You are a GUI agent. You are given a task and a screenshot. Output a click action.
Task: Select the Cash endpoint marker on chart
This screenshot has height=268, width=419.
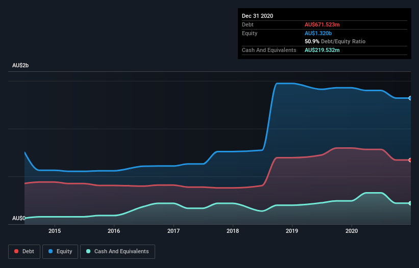pyautogui.click(x=410, y=203)
